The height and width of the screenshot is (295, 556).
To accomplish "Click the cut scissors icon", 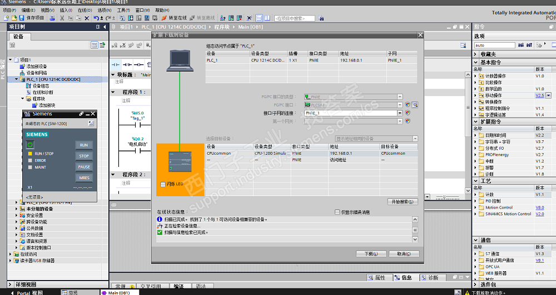I will pyautogui.click(x=62, y=18).
